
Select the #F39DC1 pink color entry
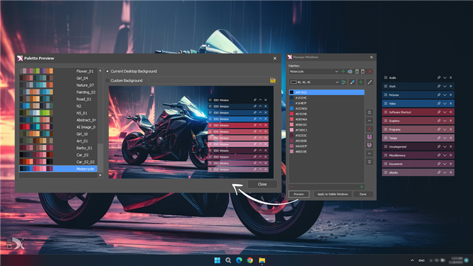click(326, 130)
